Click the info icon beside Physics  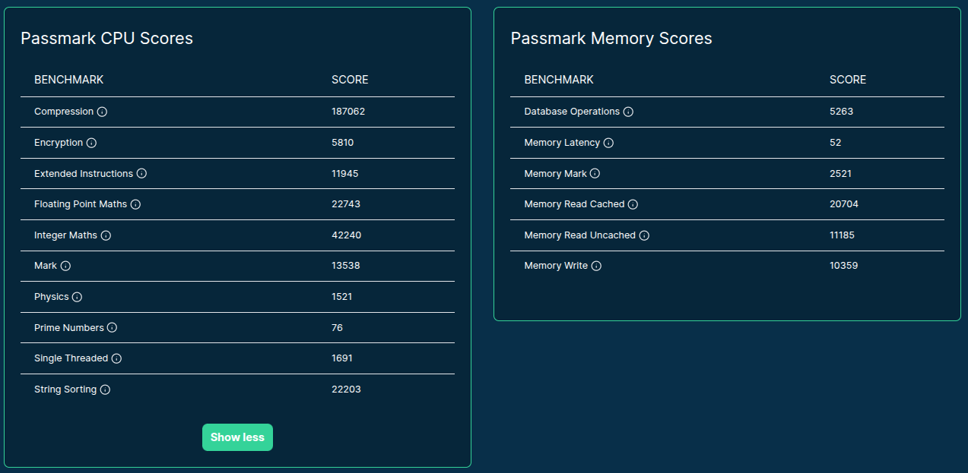77,297
